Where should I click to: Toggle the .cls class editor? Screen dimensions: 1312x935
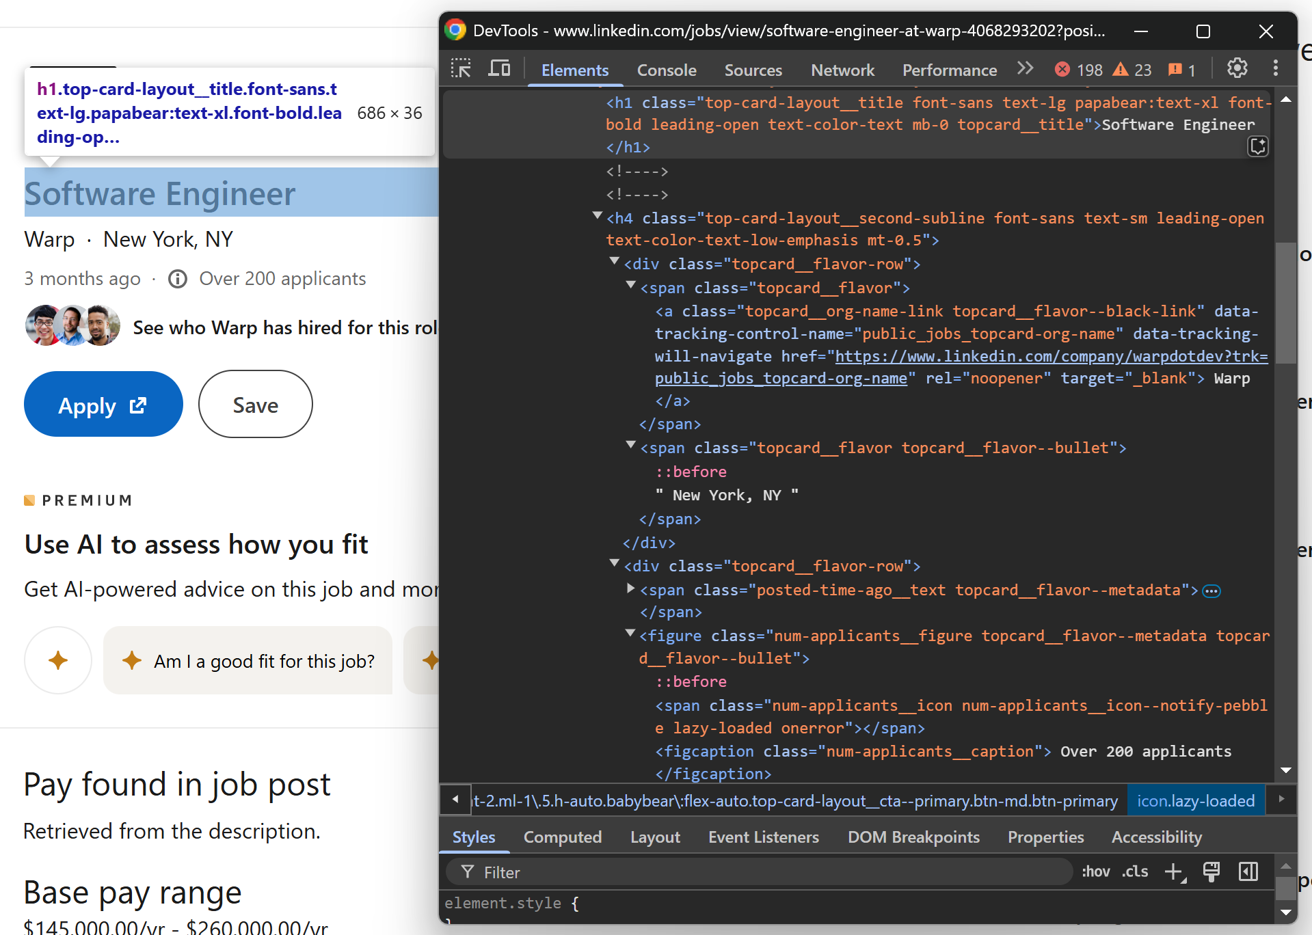[1134, 871]
